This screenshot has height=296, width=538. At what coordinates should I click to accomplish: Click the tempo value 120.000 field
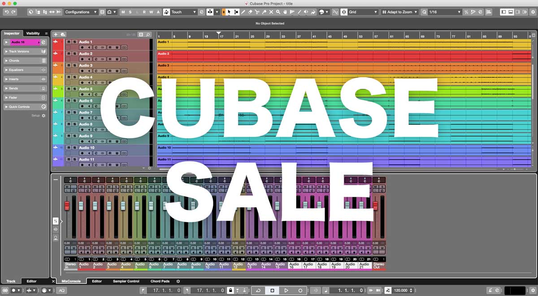(401, 290)
